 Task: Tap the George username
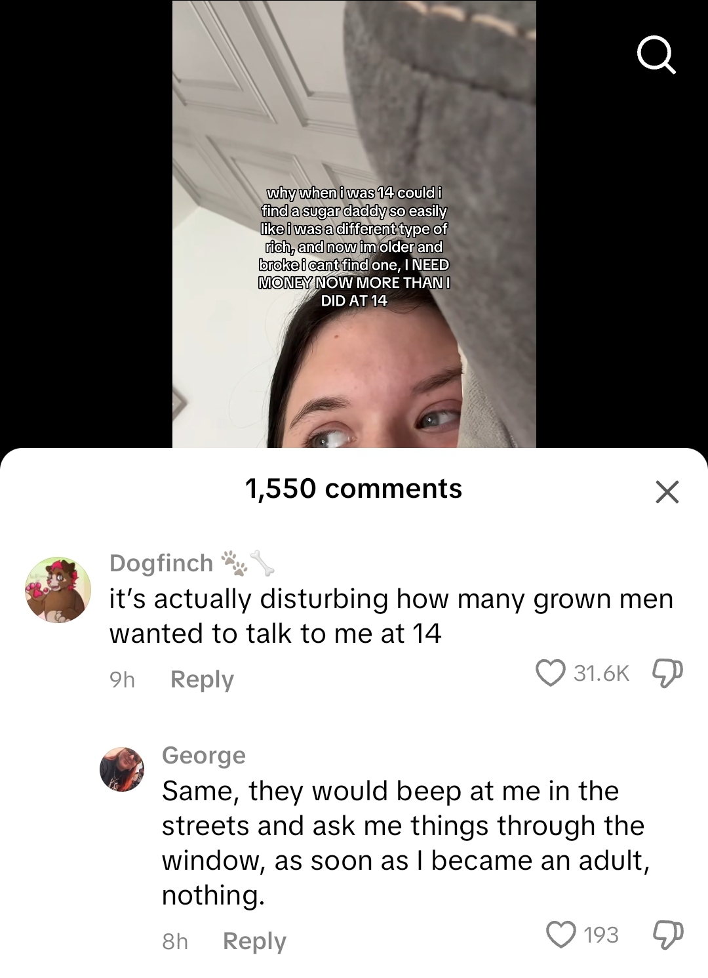pyautogui.click(x=204, y=755)
